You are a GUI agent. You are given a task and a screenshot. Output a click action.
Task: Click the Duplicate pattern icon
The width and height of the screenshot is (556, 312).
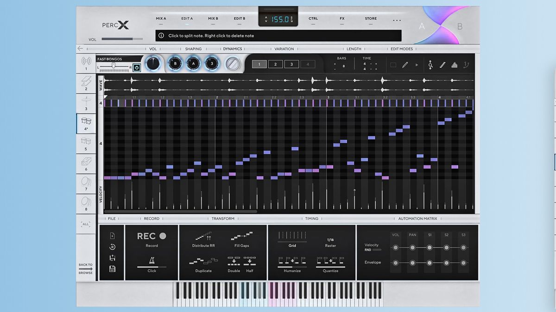(203, 261)
